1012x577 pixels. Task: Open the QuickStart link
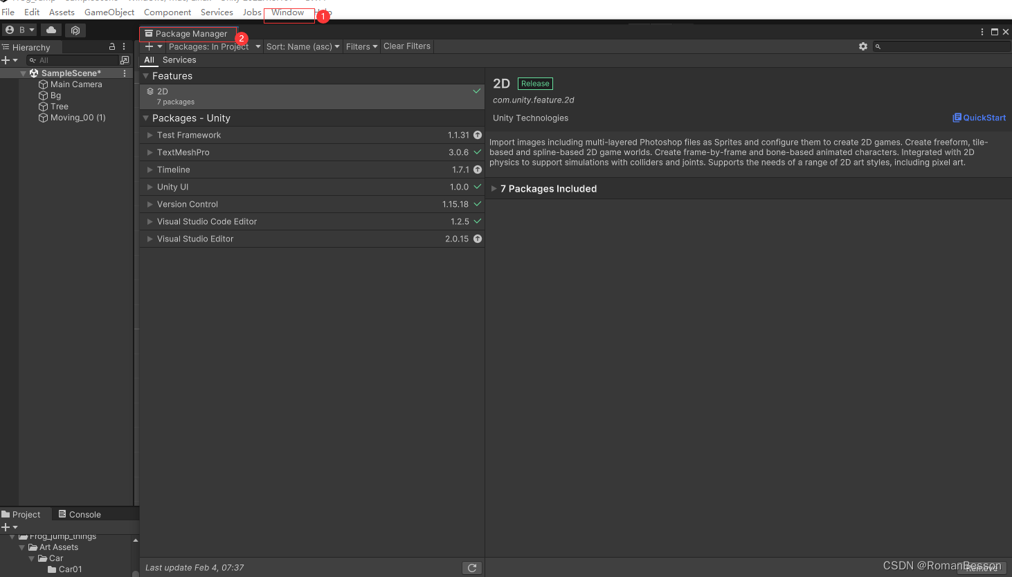point(979,118)
